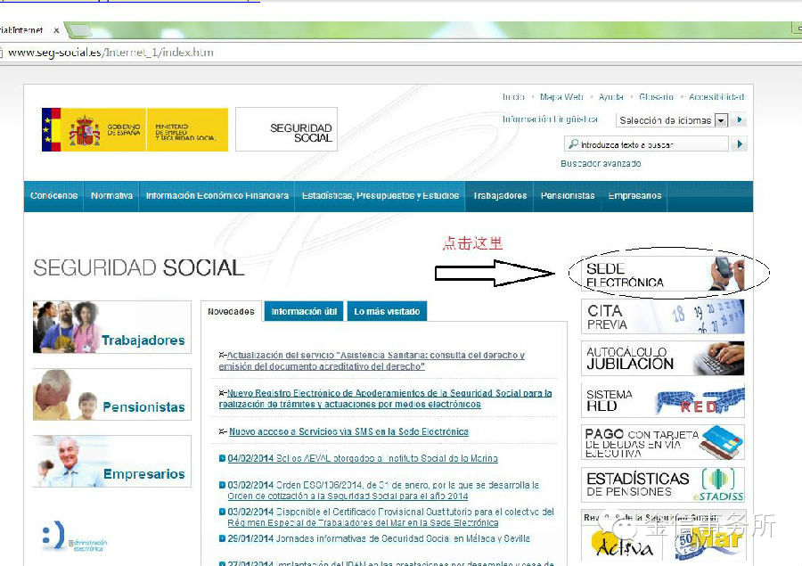
Task: Open the Trabajadores menu in the navigation bar
Action: pos(500,196)
